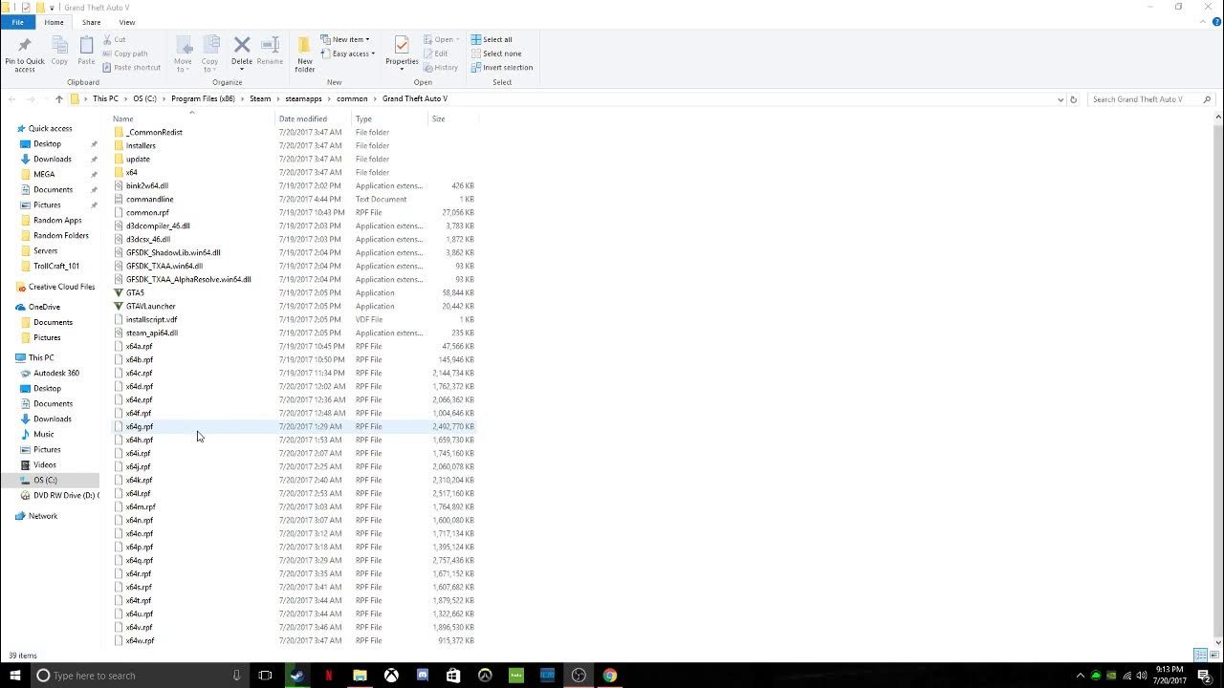Open Properties from the ribbon

point(402,52)
